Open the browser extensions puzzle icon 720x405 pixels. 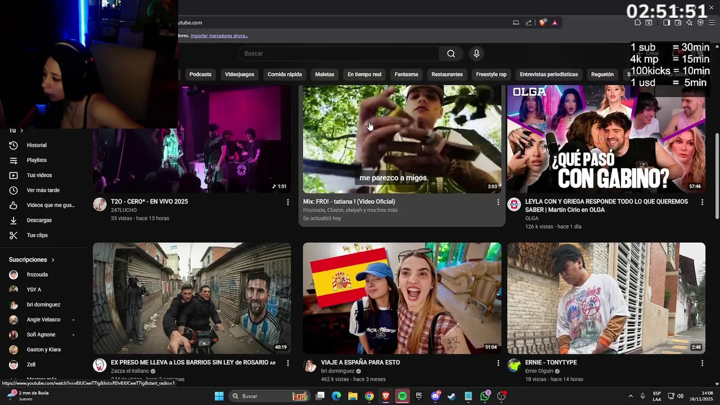point(637,22)
